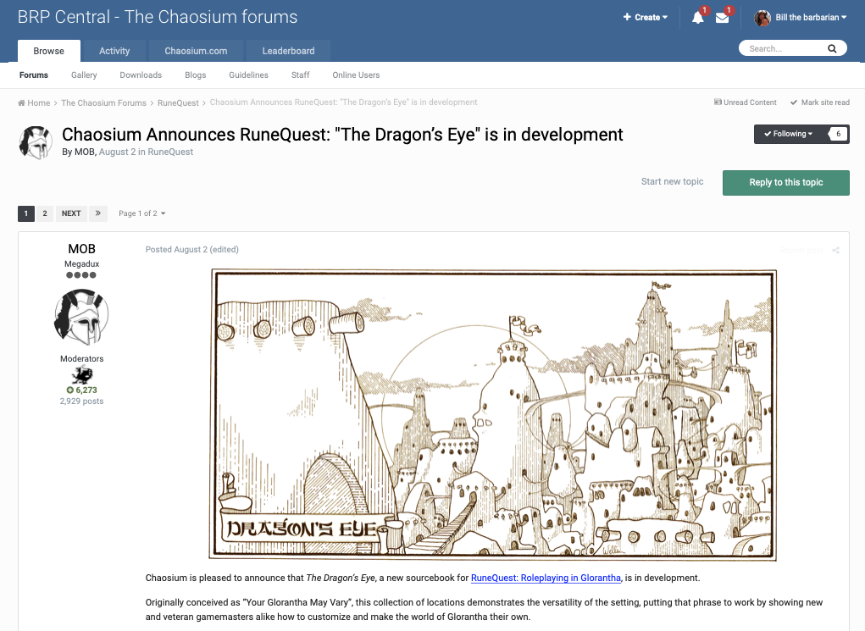
Task: Click the Moderators group dragon badge
Action: coord(81,375)
